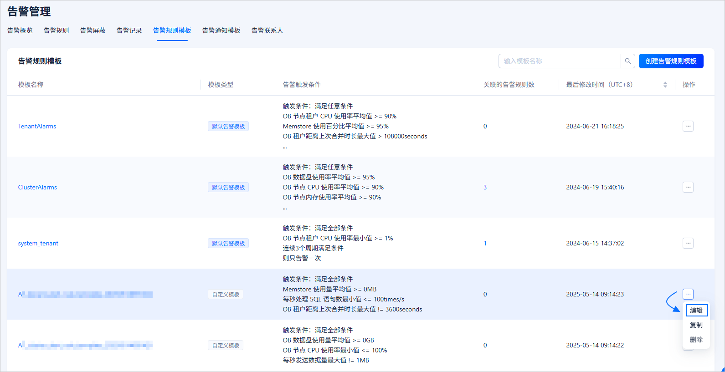The image size is (725, 372).
Task: Open the 告警记录 tab
Action: [x=129, y=31]
